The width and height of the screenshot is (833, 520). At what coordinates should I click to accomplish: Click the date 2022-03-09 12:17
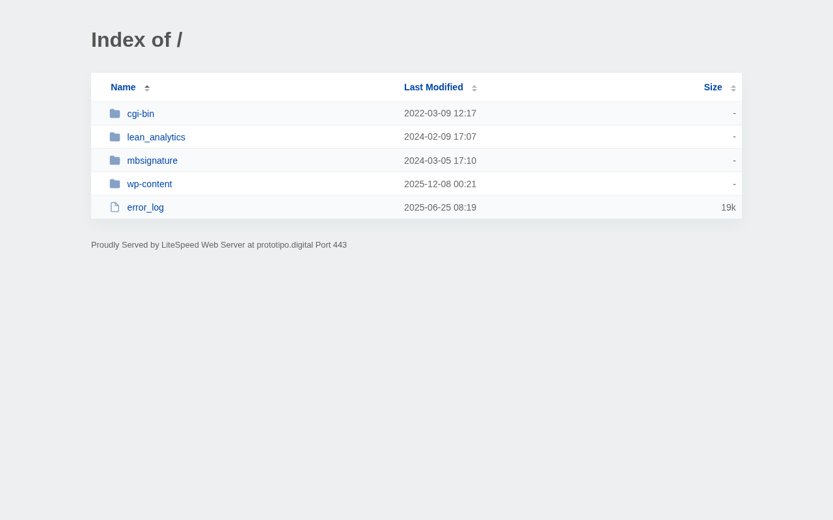(x=440, y=113)
